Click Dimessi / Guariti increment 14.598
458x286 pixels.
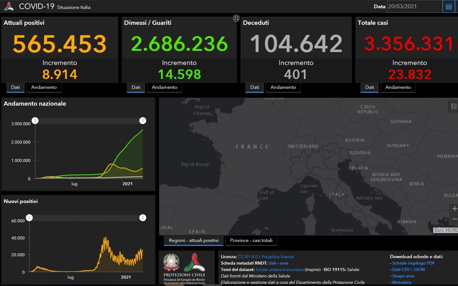(x=179, y=74)
